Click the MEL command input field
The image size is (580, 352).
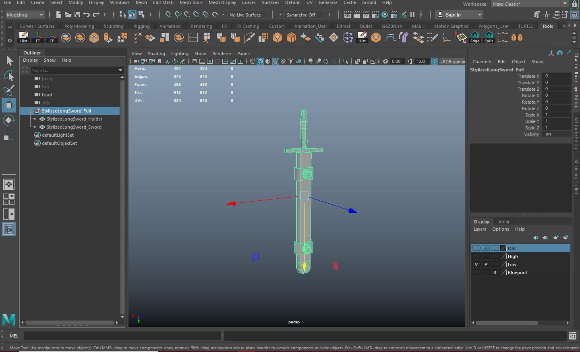click(x=122, y=336)
